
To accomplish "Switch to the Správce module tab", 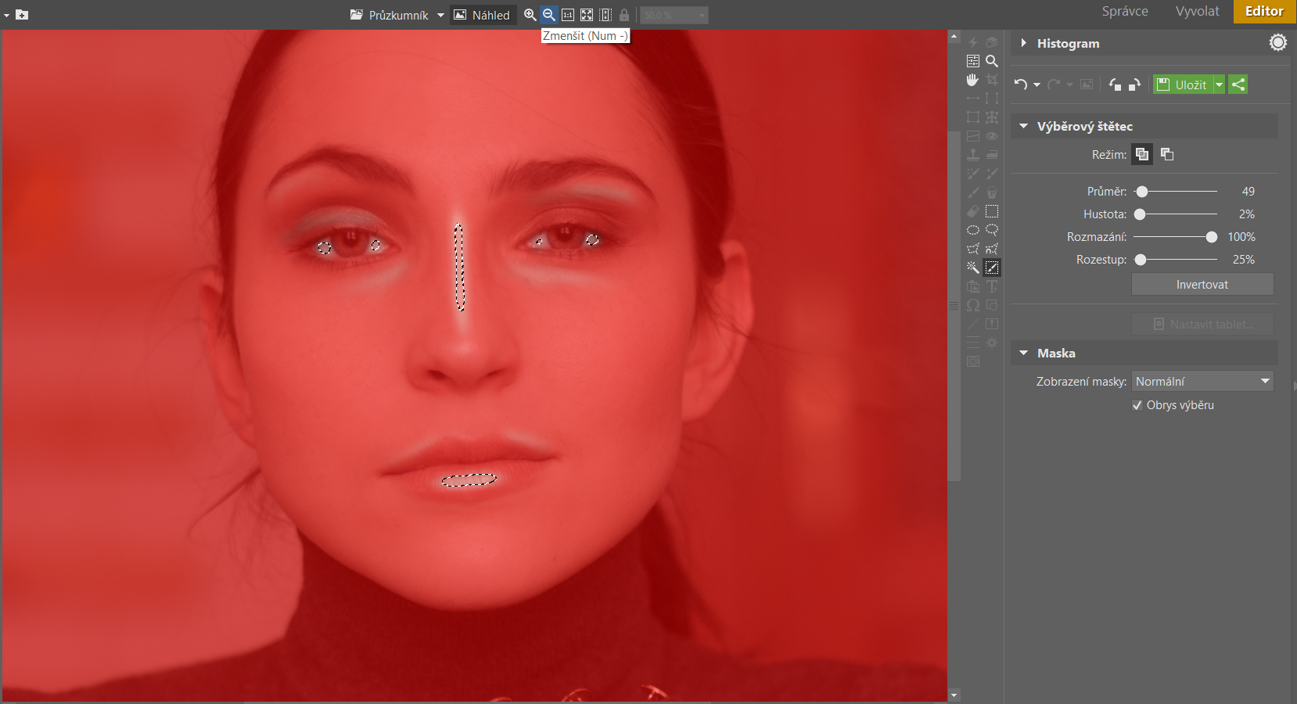I will 1125,11.
